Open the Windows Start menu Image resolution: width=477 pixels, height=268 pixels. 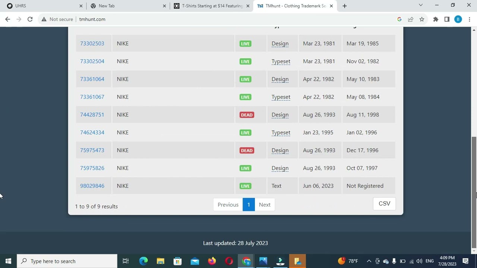8,261
